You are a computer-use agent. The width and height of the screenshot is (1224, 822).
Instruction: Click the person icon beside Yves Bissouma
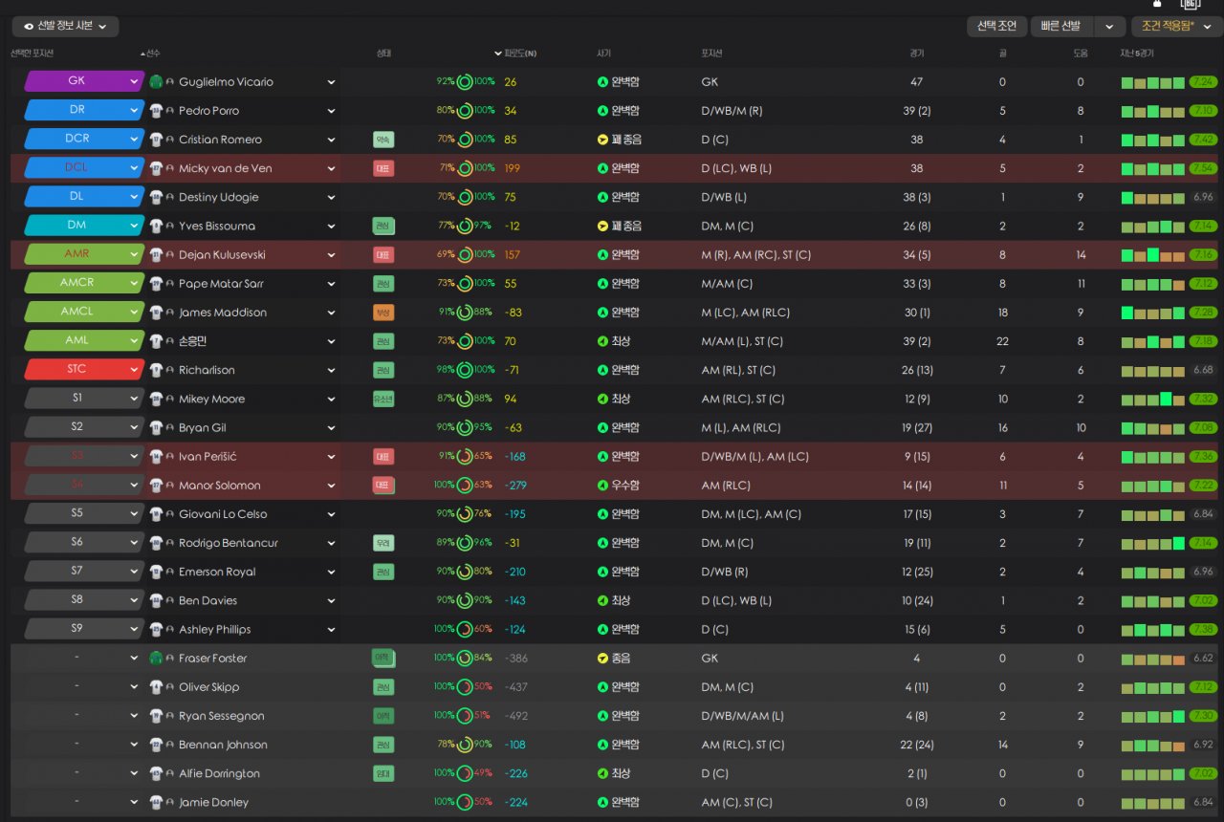pos(170,227)
